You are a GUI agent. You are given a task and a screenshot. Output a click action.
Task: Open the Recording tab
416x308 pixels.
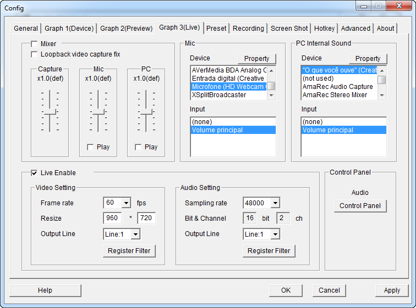(x=248, y=29)
